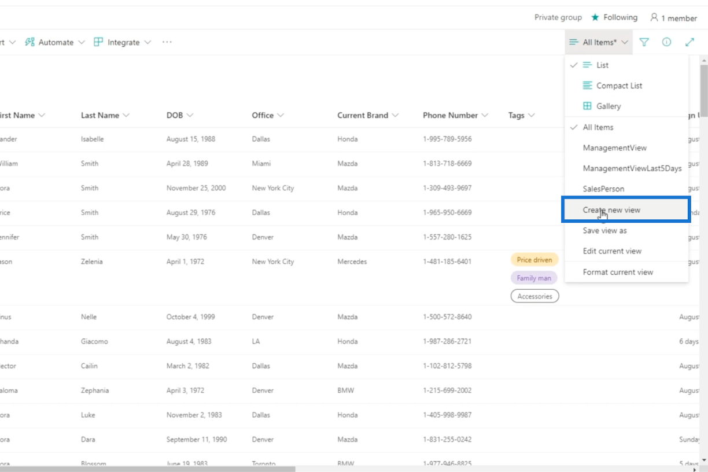Viewport: 708px width, 472px height.
Task: Click the phone number 1-309-493-9697
Action: coord(447,188)
